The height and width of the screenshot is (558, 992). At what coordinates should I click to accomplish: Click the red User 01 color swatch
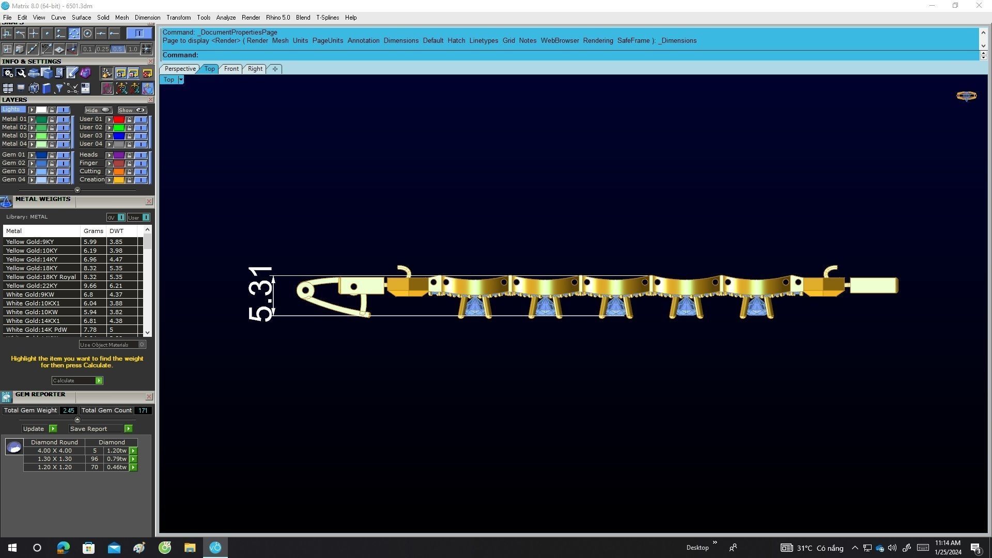point(119,119)
